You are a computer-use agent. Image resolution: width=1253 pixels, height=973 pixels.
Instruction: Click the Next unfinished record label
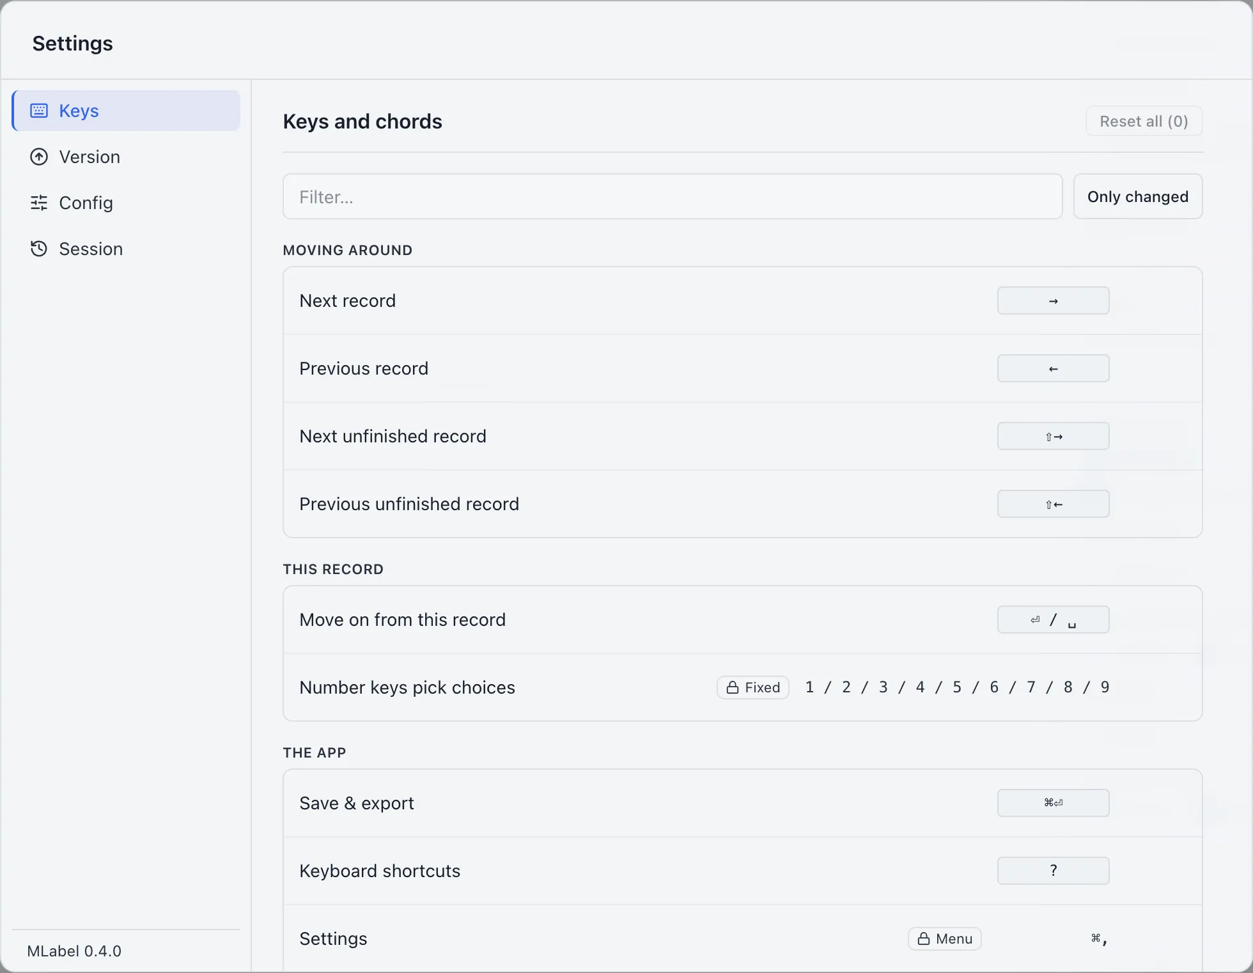(393, 436)
